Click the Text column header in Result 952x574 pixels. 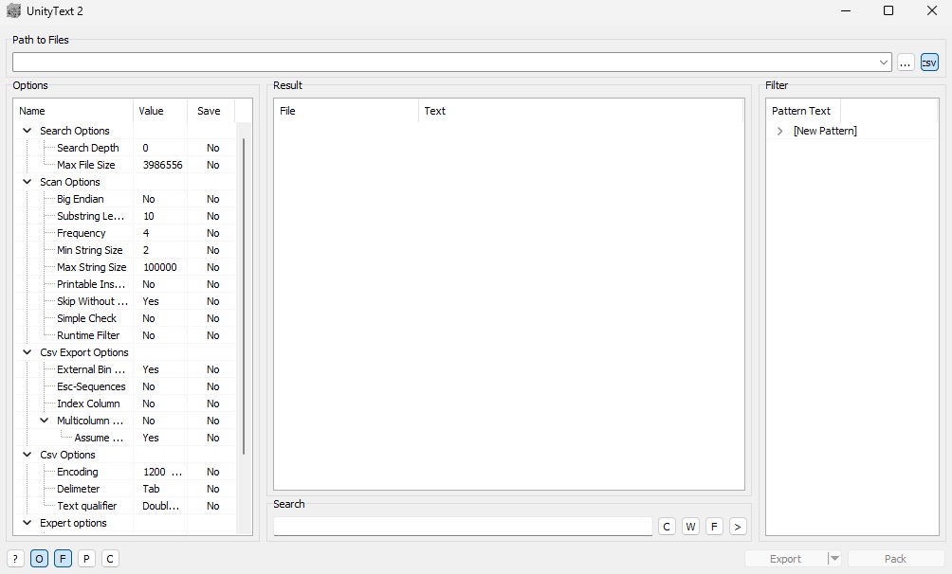(580, 111)
